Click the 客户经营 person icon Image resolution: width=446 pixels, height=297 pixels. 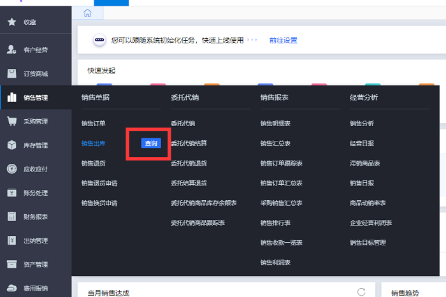click(x=11, y=49)
